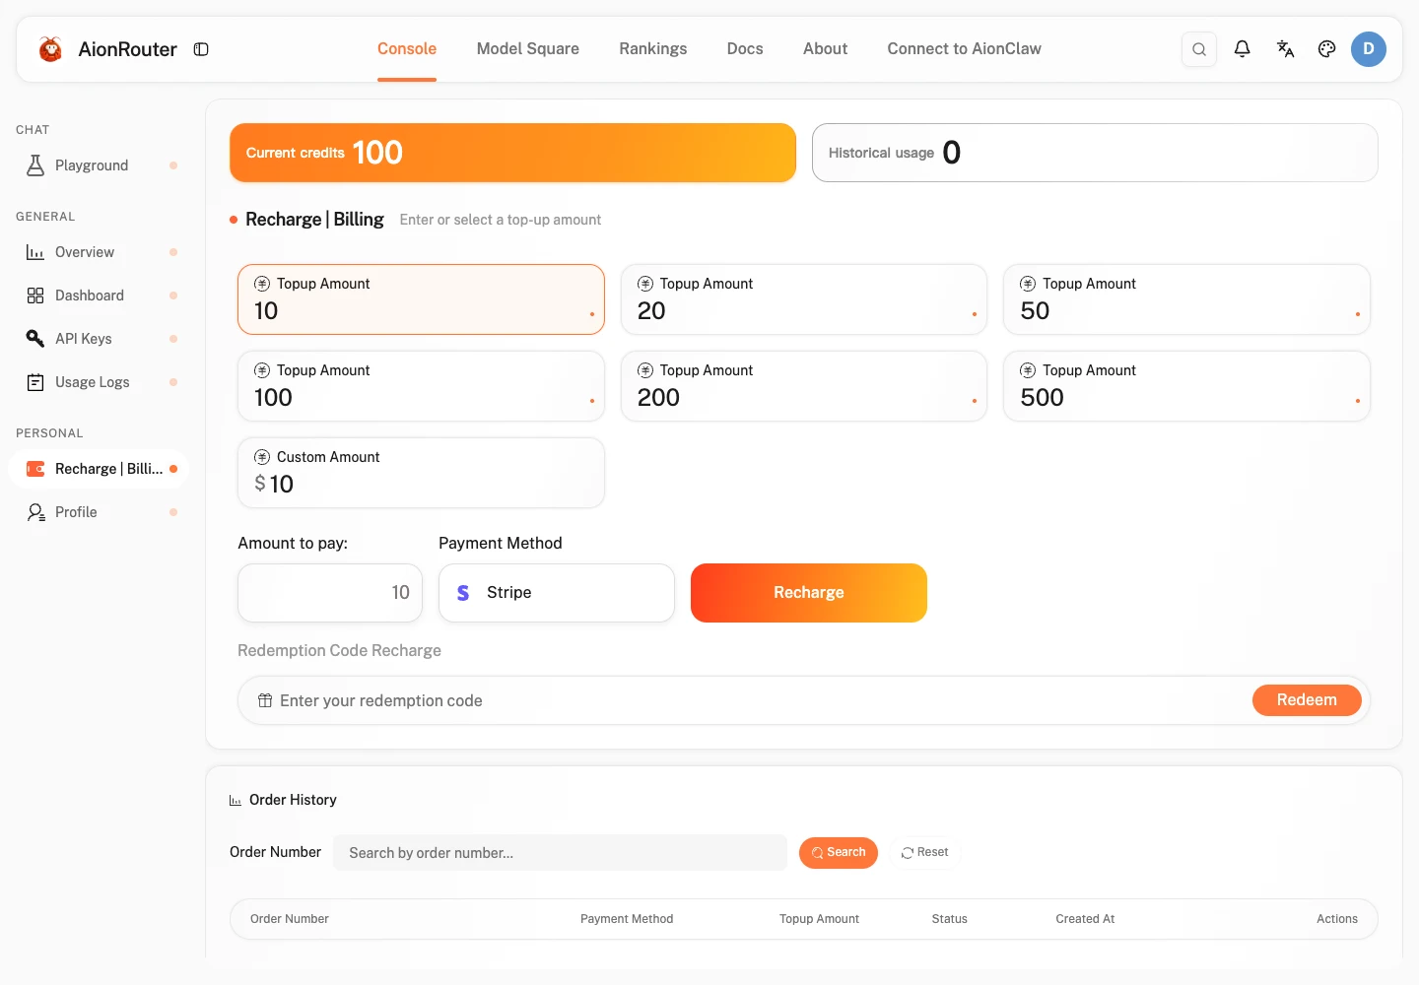Click the Search button in Order History
1419x985 pixels.
point(839,853)
